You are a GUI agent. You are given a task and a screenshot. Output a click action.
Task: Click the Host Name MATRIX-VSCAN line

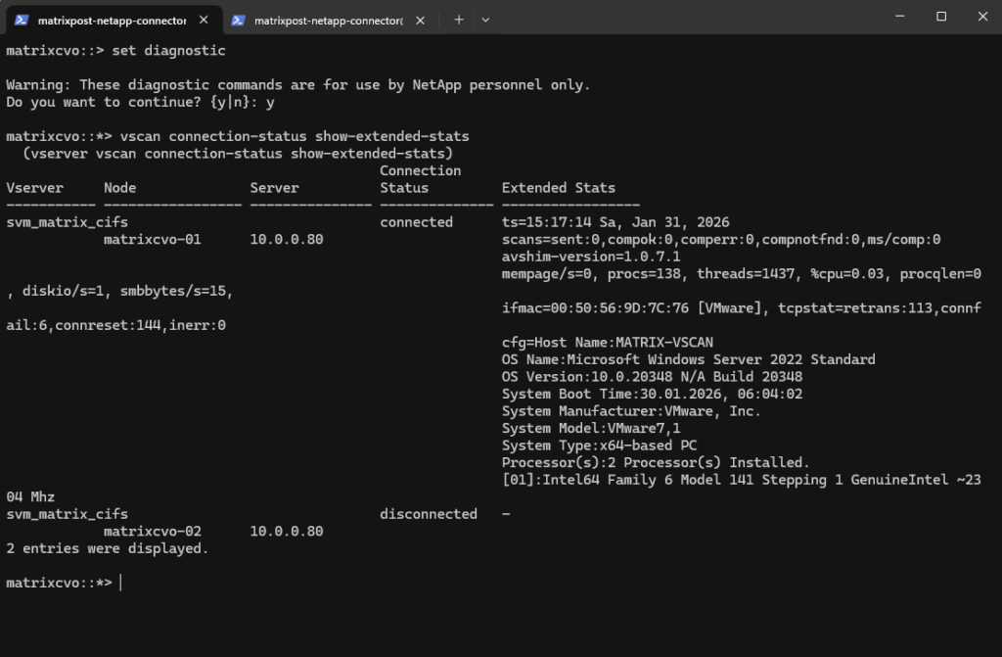[x=607, y=342]
